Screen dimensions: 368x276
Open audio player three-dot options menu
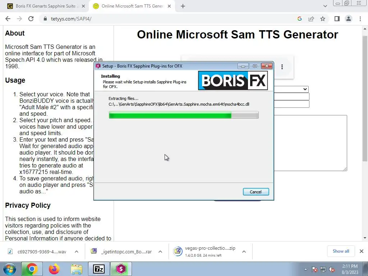282,67
